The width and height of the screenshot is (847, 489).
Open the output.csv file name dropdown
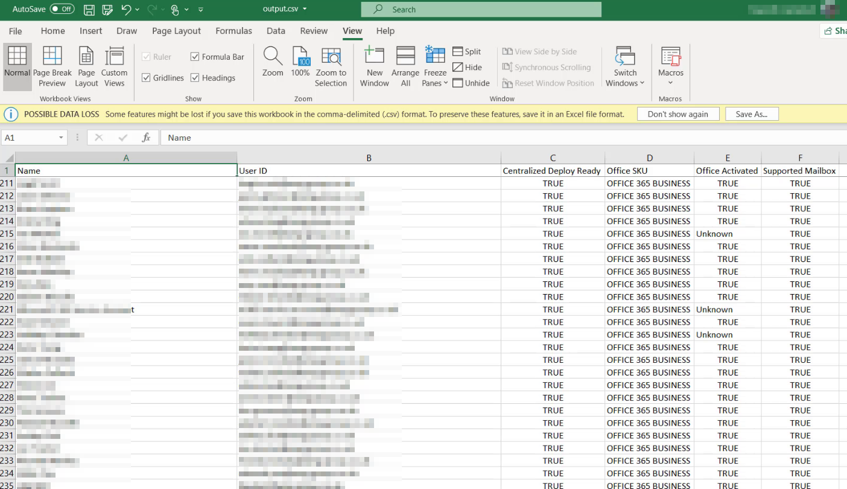coord(305,9)
